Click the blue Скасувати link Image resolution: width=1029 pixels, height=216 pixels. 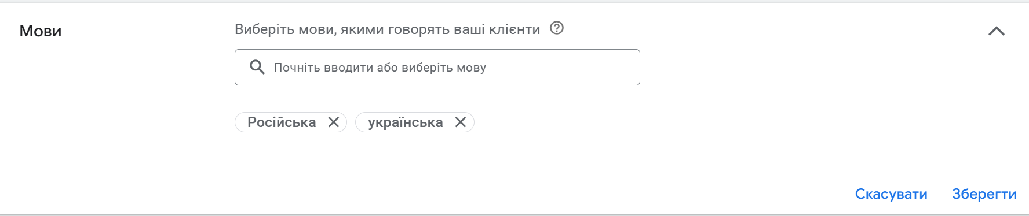(891, 194)
